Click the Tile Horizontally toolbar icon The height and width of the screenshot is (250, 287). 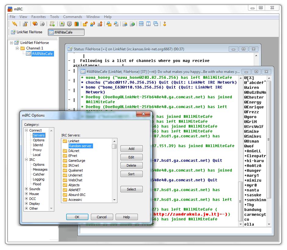[x=141, y=24]
